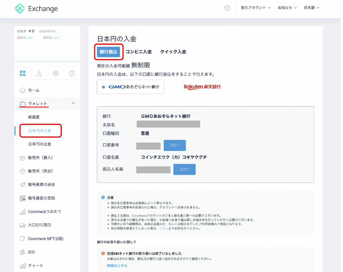Click the 詳細はこちら link

[x=117, y=266]
